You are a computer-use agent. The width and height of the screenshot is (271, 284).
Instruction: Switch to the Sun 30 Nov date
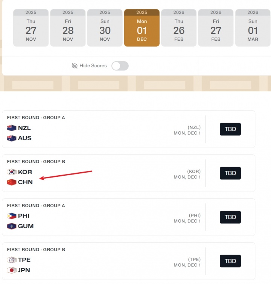click(x=105, y=28)
